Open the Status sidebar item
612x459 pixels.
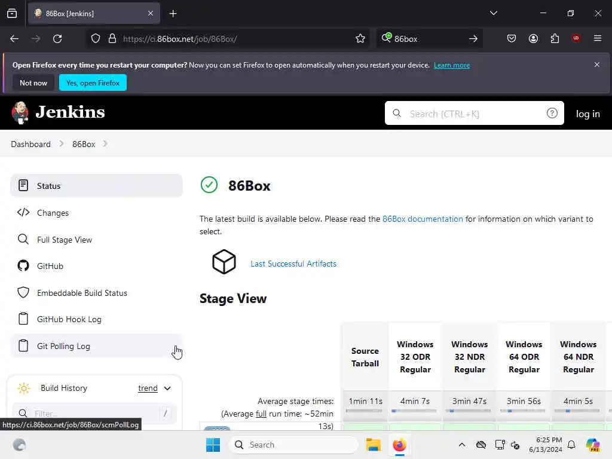(x=96, y=186)
